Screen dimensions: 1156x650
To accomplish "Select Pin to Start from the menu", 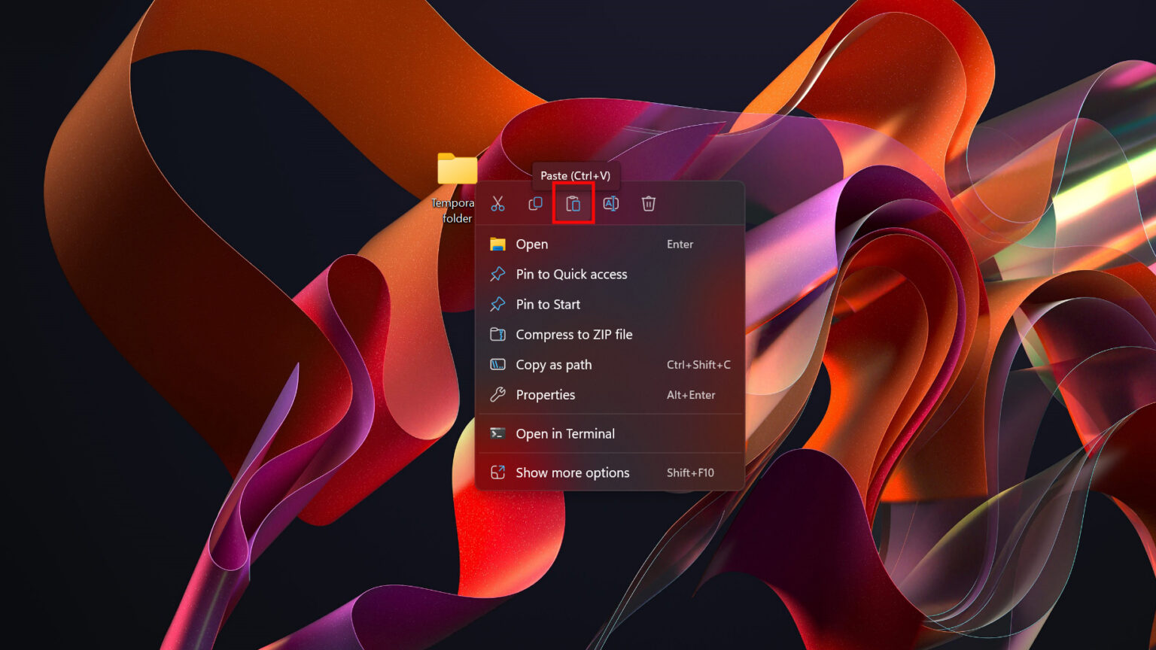I will coord(547,304).
